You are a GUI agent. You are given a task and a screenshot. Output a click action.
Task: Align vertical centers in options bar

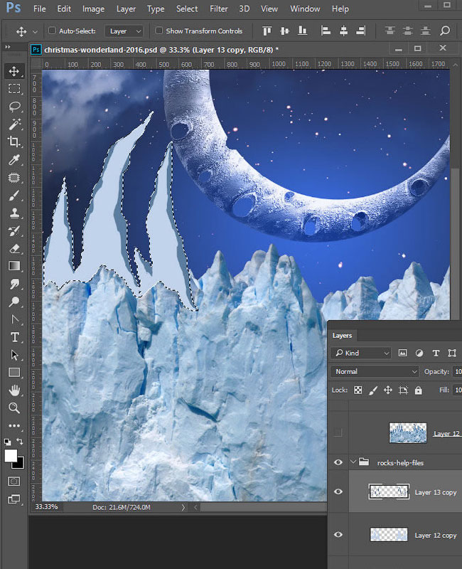point(285,31)
